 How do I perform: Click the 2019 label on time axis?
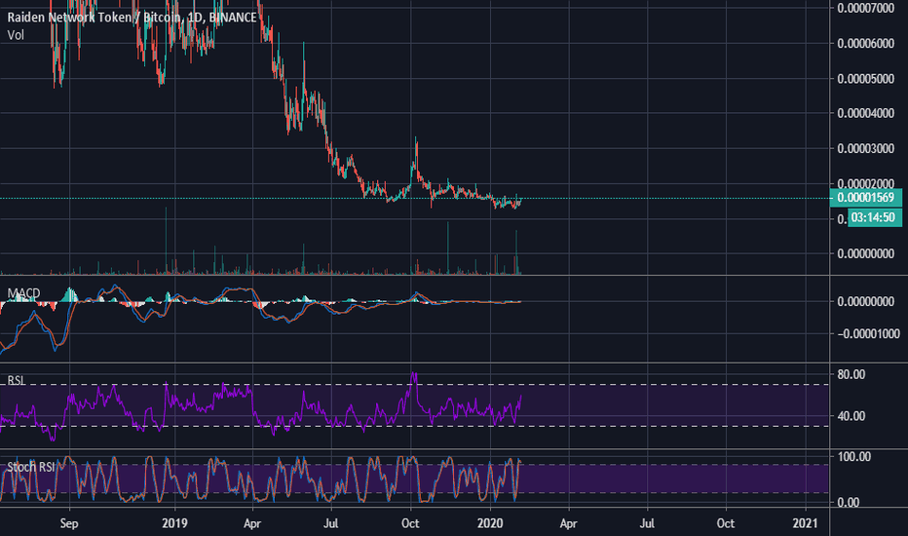(x=174, y=524)
